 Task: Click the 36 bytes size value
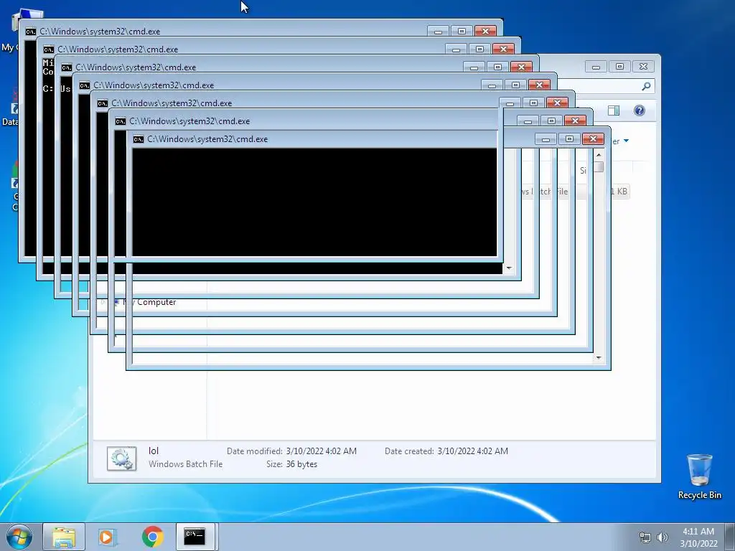[301, 464]
